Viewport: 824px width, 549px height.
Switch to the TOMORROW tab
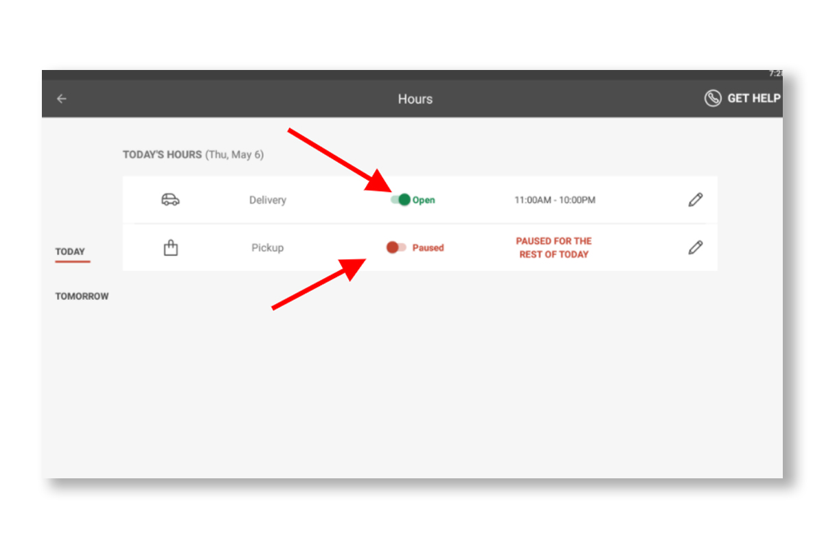pyautogui.click(x=82, y=296)
